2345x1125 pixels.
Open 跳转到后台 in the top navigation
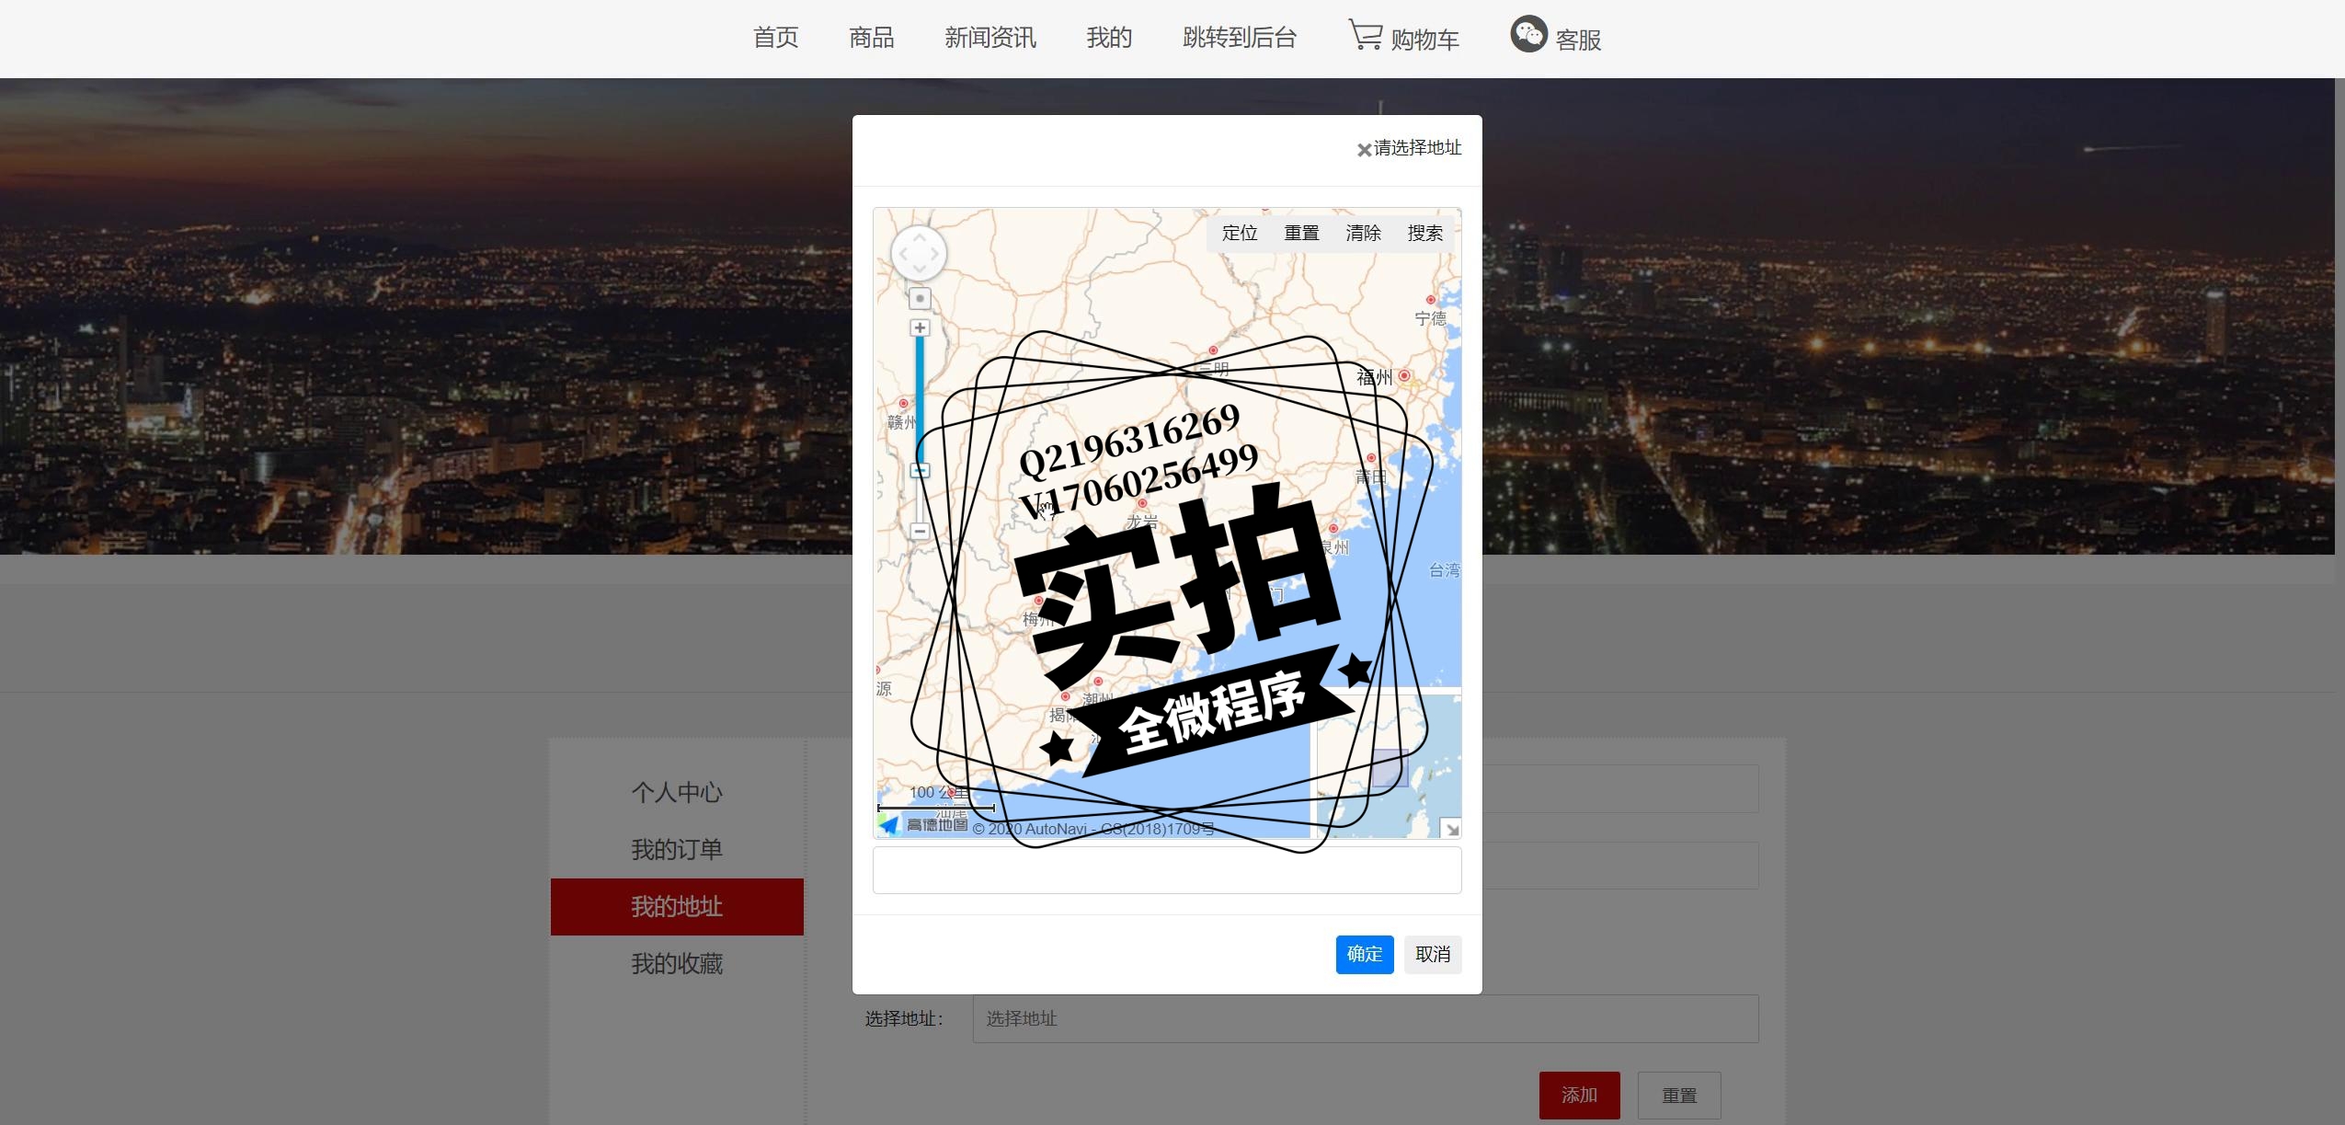tap(1240, 38)
